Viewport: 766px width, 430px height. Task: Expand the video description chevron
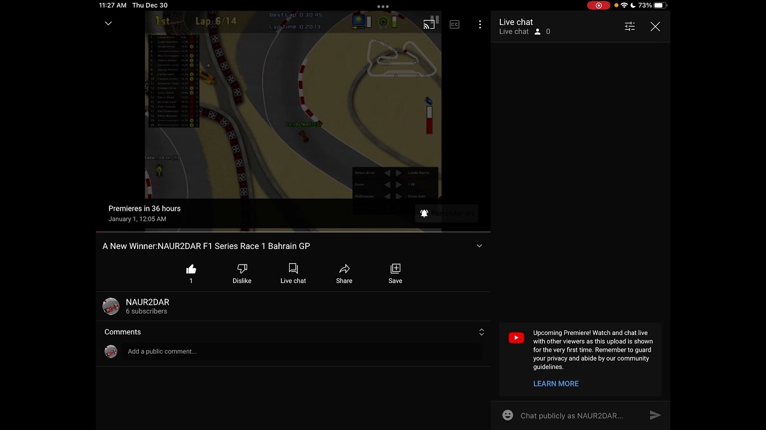pos(479,246)
